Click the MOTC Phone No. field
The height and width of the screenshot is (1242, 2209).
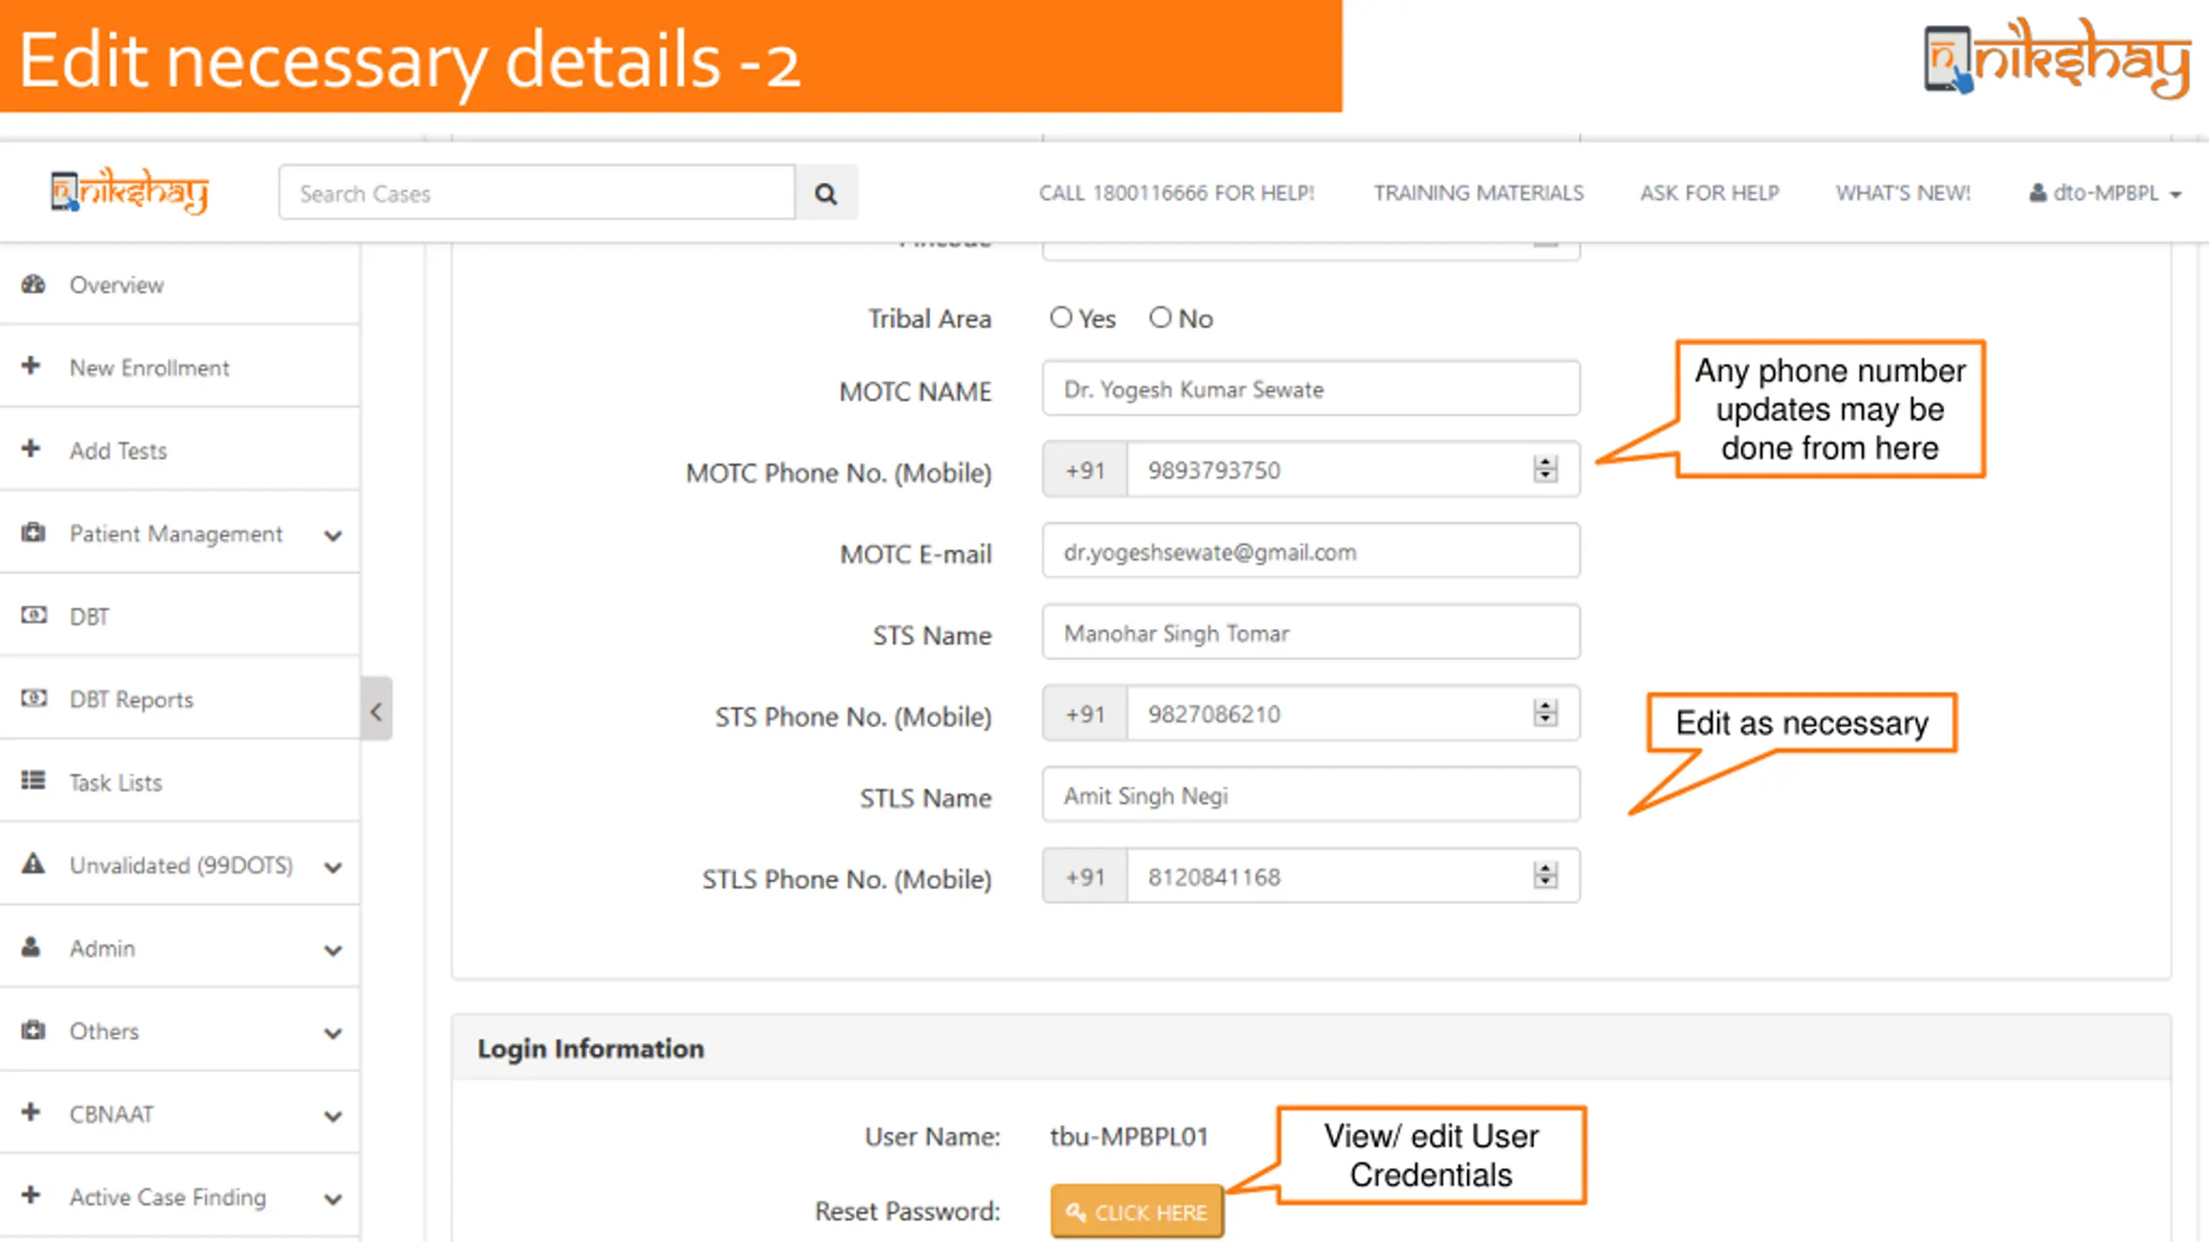(x=1353, y=469)
